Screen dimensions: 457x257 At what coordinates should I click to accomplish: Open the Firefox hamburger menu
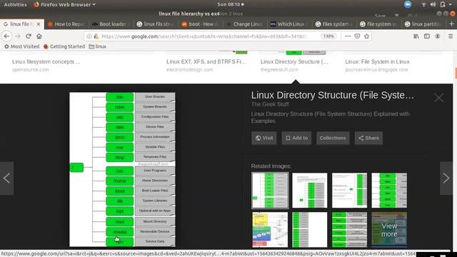pos(451,36)
